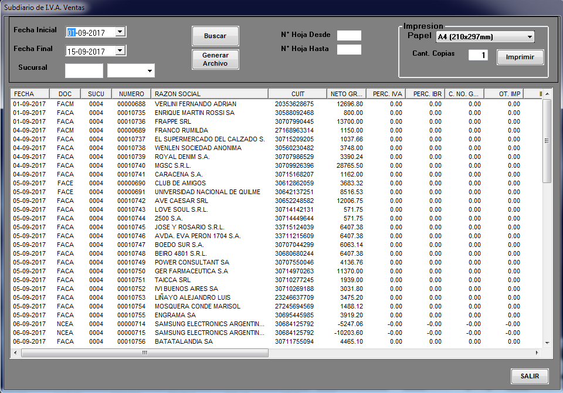Select the MOSQUERA CONDE MARISOL row
The width and height of the screenshot is (563, 393).
pyautogui.click(x=276, y=306)
